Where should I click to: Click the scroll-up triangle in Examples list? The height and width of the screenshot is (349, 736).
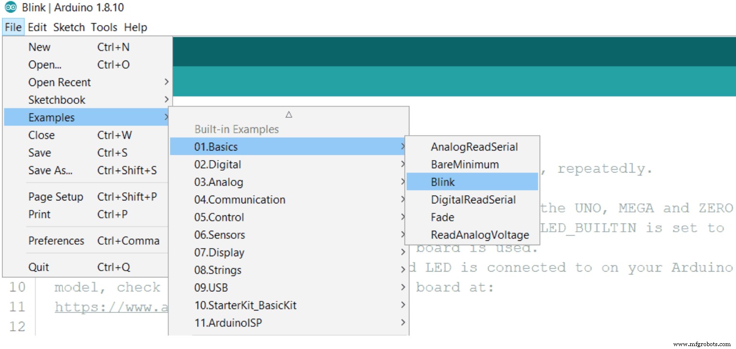pyautogui.click(x=288, y=114)
